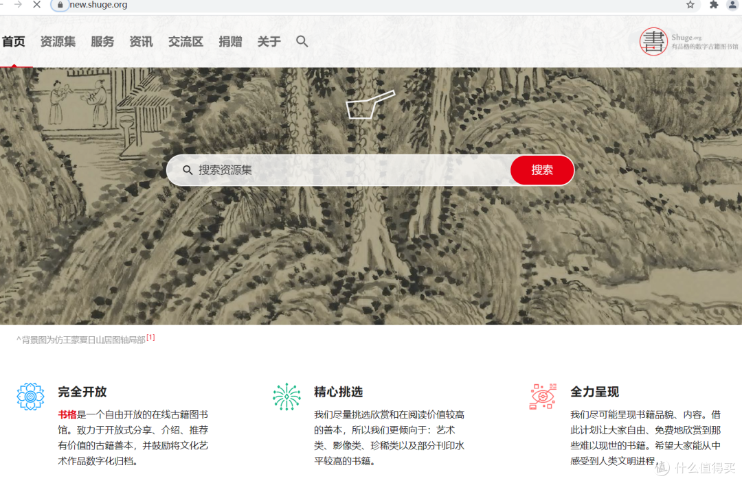Image resolution: width=742 pixels, height=483 pixels.
Task: Click the 精心挑选 heading
Action: coord(338,392)
